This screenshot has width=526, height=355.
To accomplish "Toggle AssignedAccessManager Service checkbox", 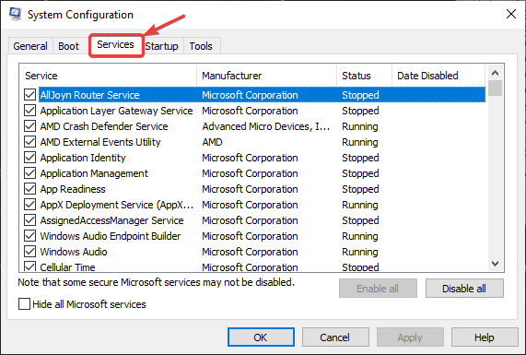I will click(29, 220).
